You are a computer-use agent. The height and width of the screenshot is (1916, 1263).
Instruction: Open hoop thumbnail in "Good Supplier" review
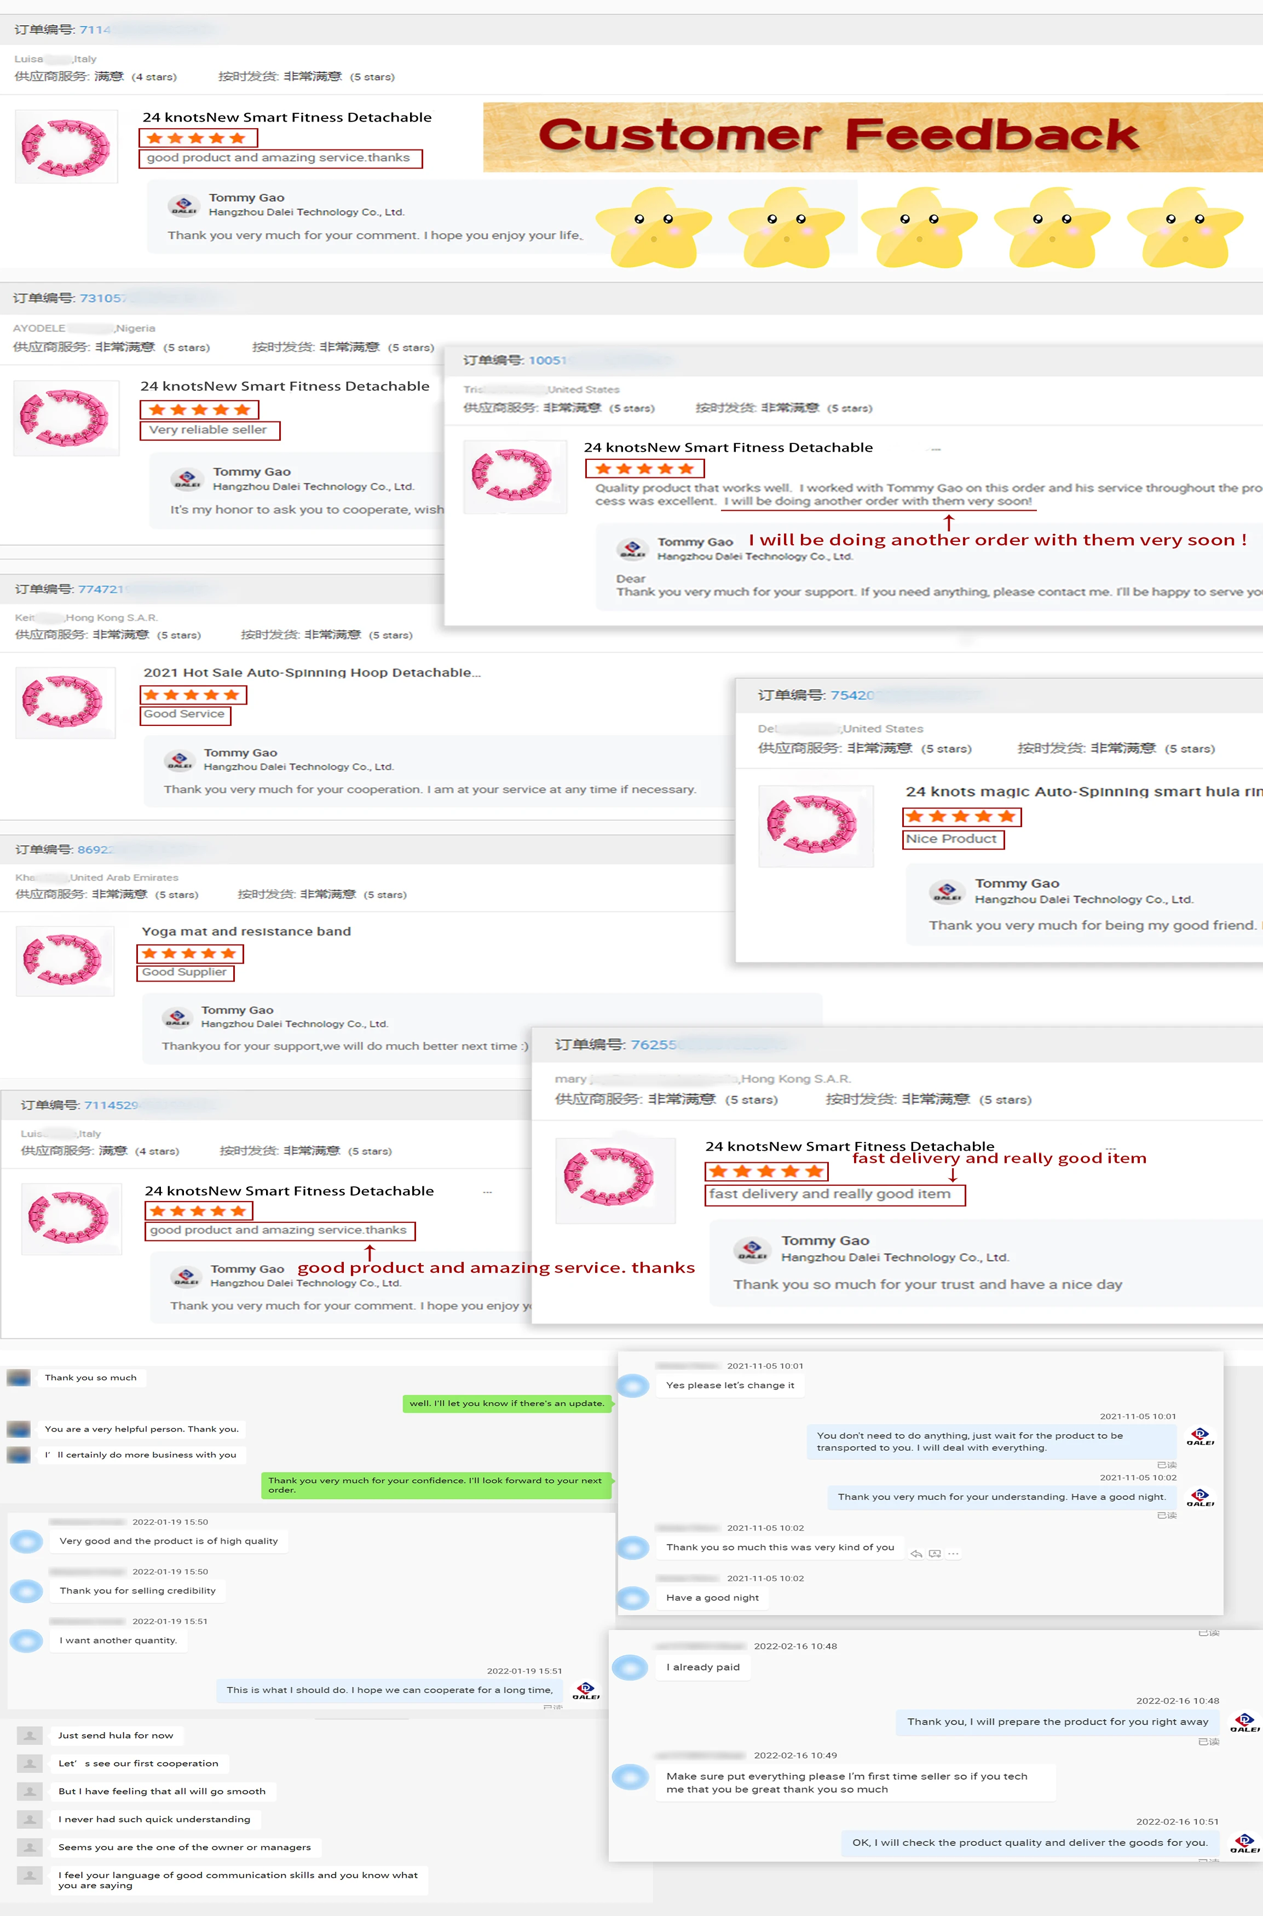65,960
